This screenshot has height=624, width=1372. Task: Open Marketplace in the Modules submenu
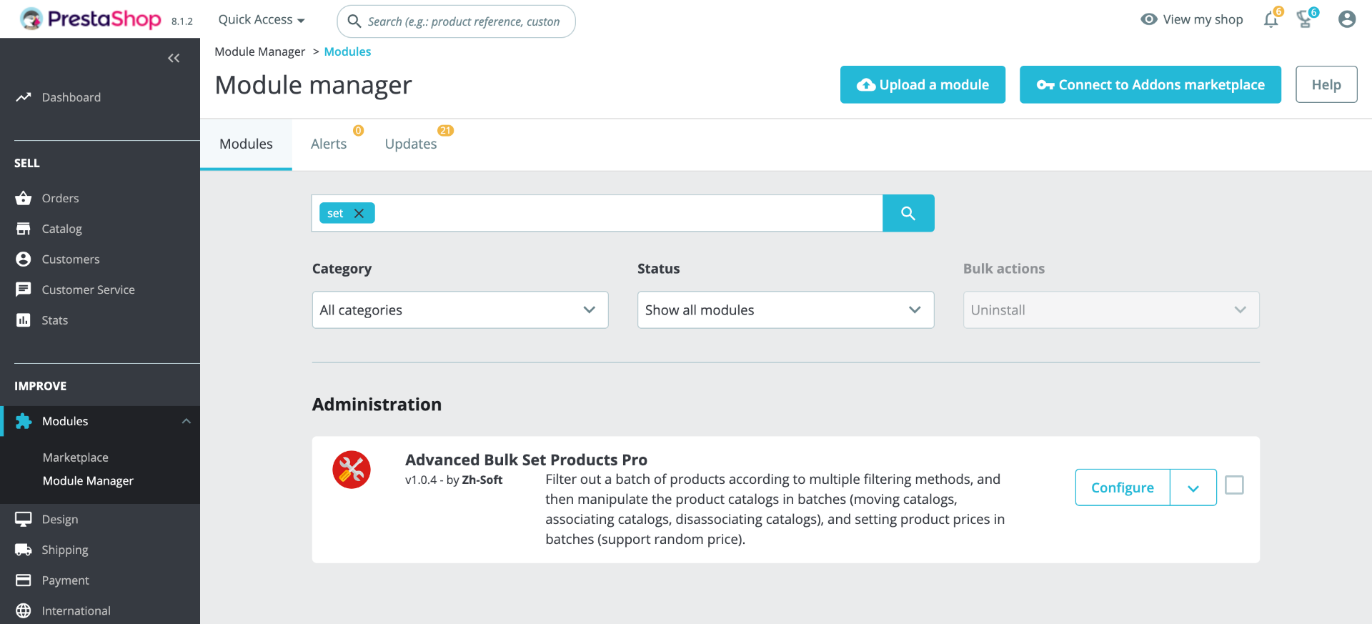[76, 457]
